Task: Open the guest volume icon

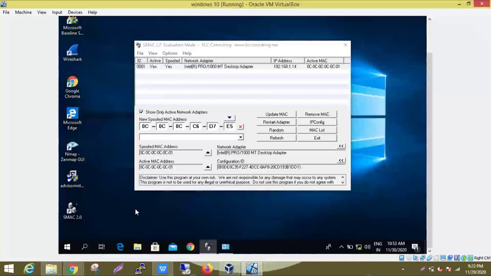Action: point(367,247)
